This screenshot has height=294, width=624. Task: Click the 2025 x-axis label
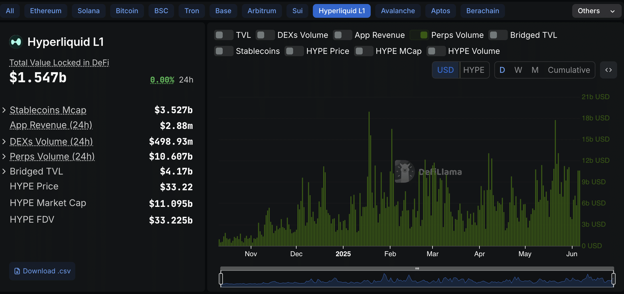click(343, 254)
